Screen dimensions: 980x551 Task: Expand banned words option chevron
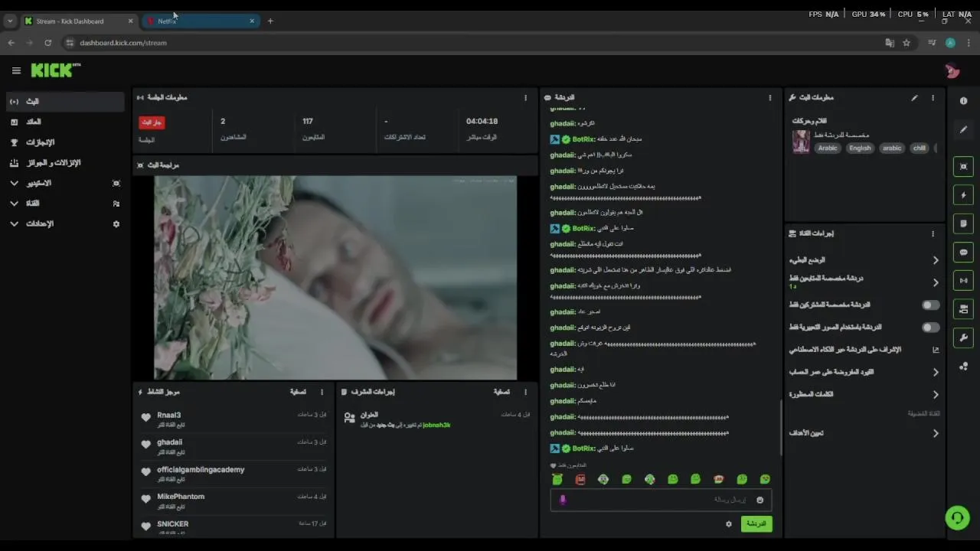936,395
